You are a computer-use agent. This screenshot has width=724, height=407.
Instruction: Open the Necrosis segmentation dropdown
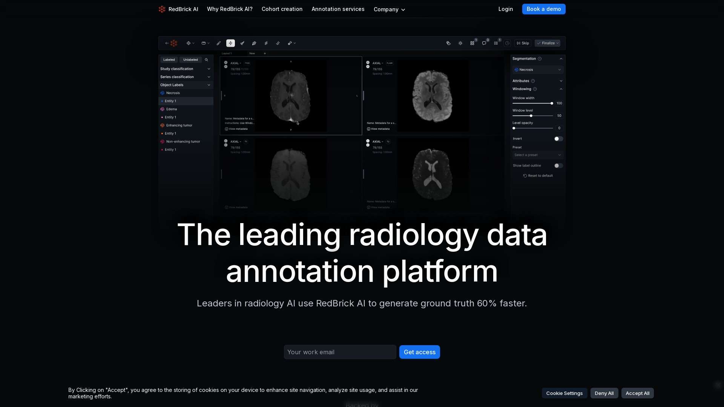pos(538,70)
